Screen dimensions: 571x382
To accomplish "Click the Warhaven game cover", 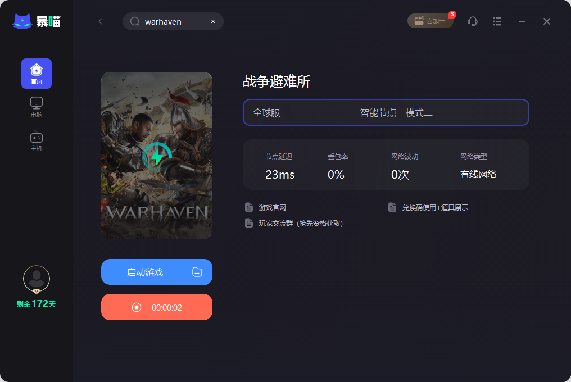I will (157, 156).
